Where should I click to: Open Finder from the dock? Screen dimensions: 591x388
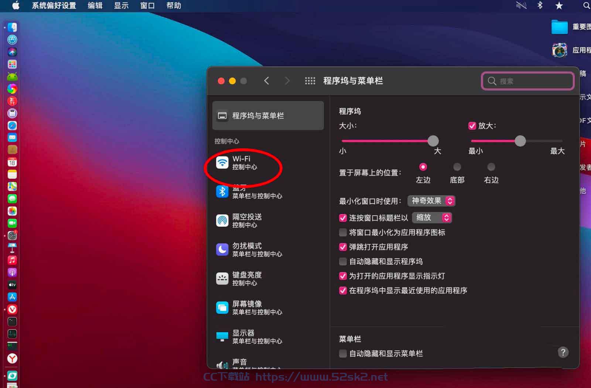pyautogui.click(x=12, y=27)
